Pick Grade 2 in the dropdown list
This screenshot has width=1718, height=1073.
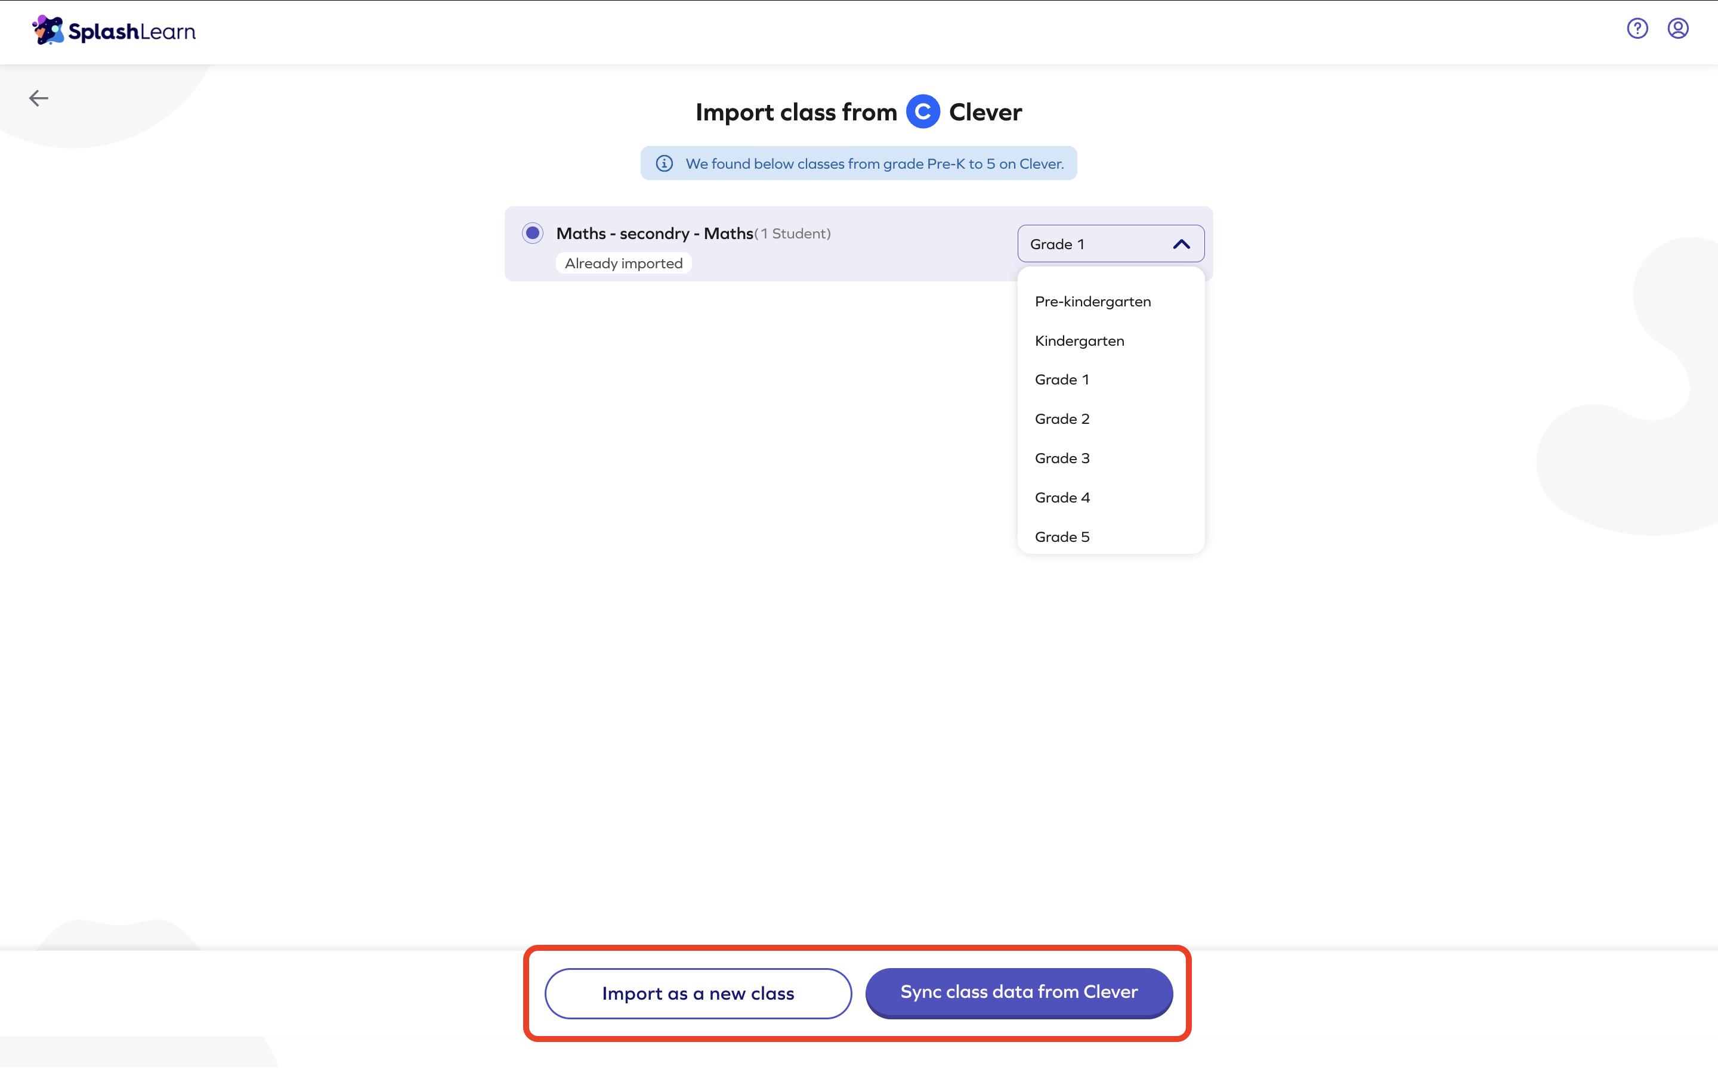[1062, 418]
